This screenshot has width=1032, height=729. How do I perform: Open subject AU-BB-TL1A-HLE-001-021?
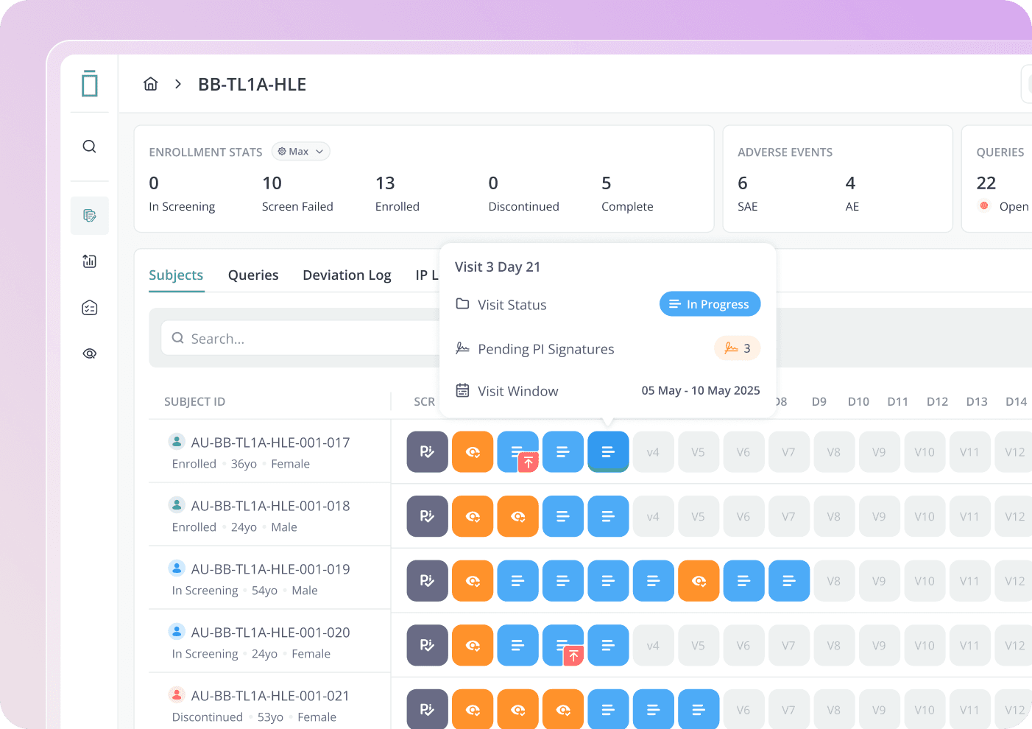coord(270,696)
